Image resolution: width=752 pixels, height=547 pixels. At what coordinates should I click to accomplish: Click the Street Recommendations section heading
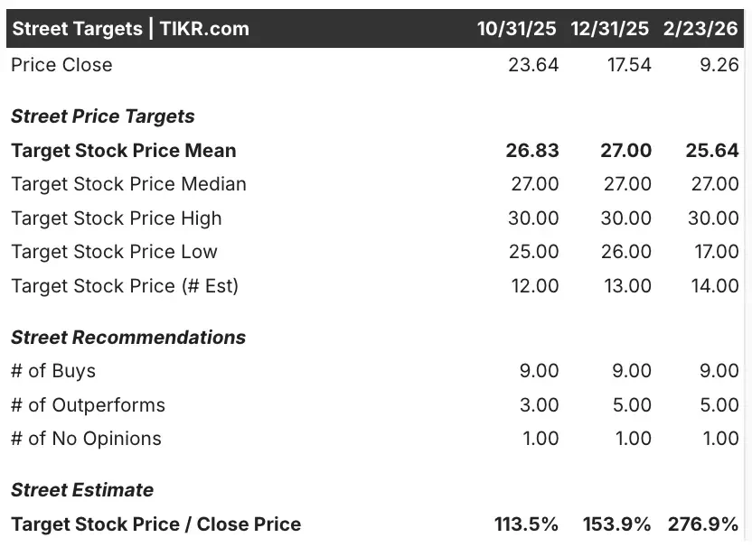click(x=128, y=338)
